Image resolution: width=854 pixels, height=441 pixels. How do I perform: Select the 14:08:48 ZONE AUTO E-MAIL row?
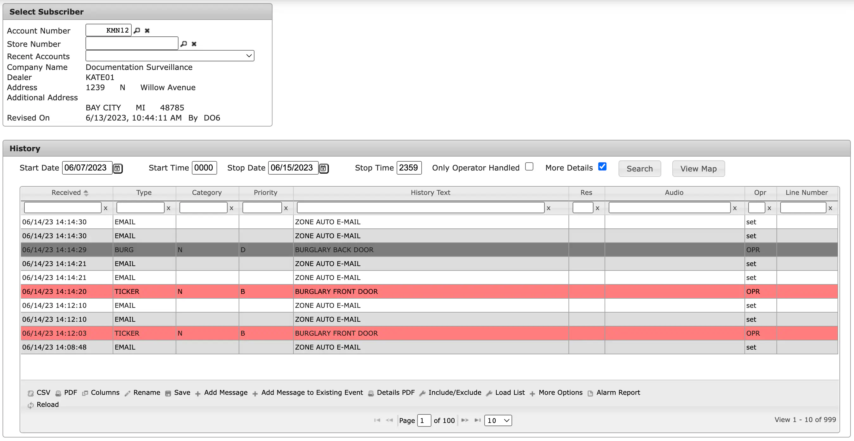point(429,347)
